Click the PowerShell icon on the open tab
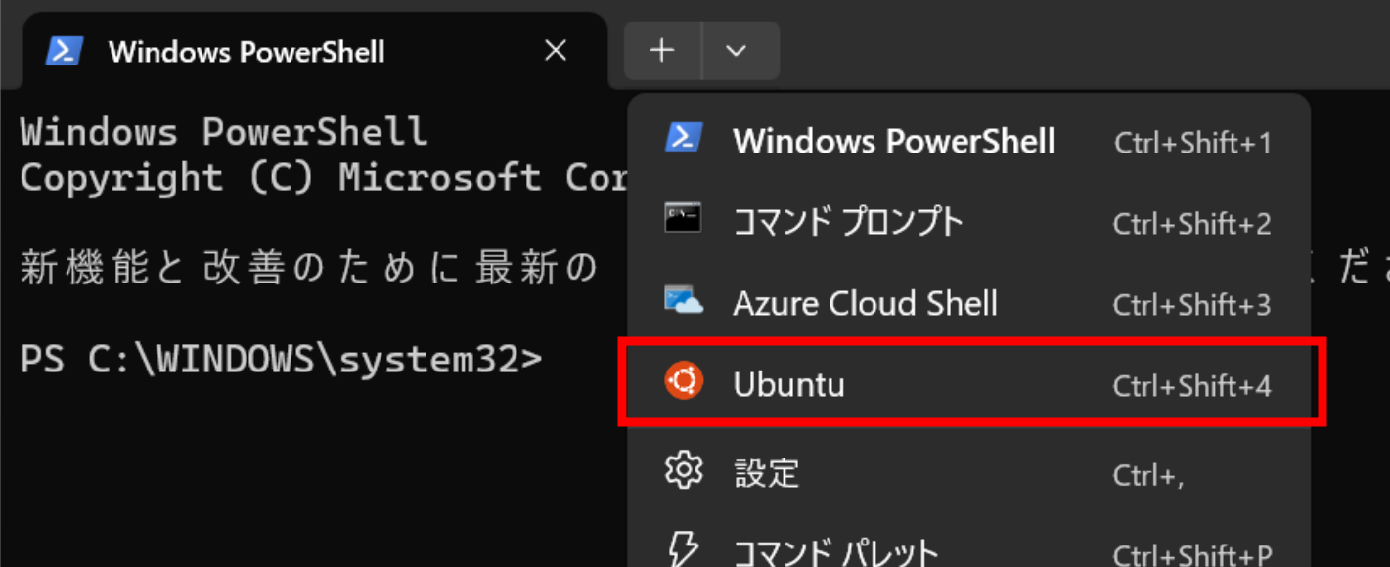1390x567 pixels. [x=65, y=51]
